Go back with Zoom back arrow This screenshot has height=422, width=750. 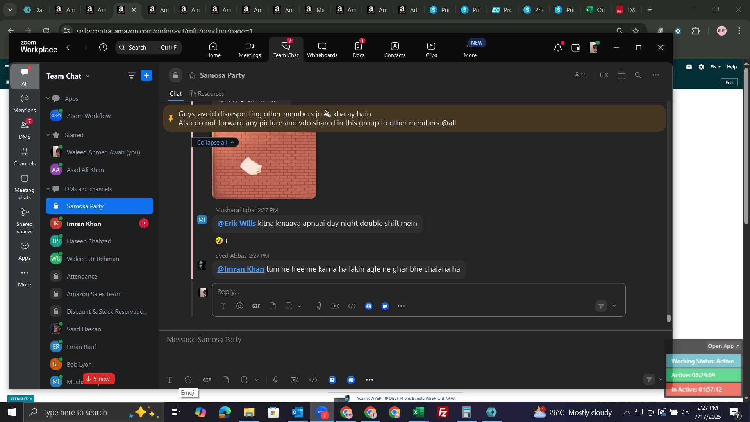[68, 48]
